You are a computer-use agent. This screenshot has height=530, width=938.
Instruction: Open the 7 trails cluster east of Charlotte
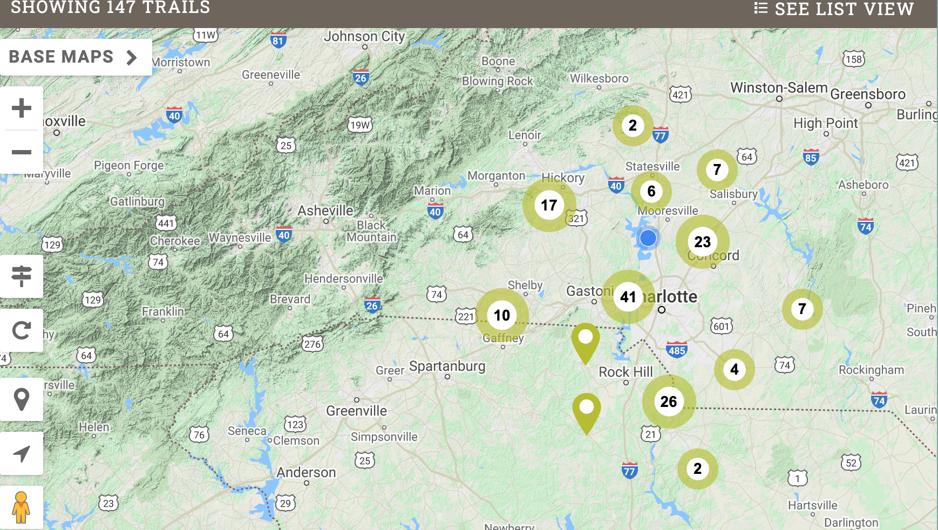pyautogui.click(x=803, y=309)
